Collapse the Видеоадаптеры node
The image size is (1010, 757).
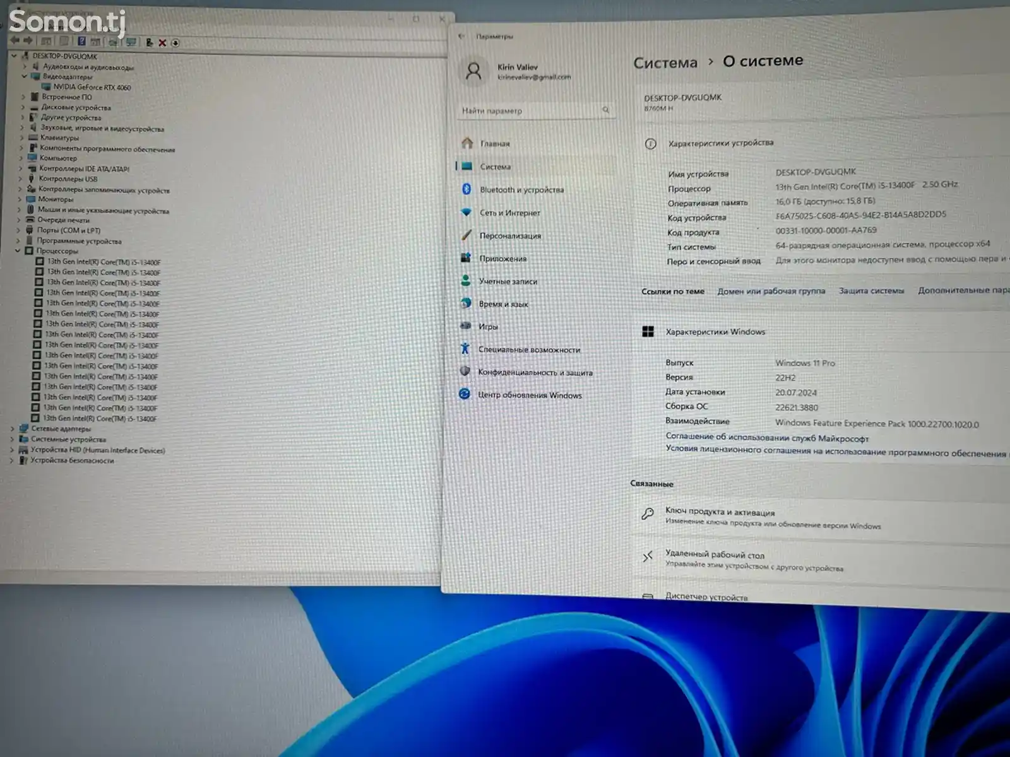pyautogui.click(x=25, y=76)
